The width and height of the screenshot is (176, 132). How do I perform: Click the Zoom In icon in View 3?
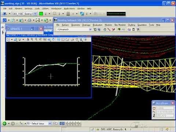[x=32, y=40]
